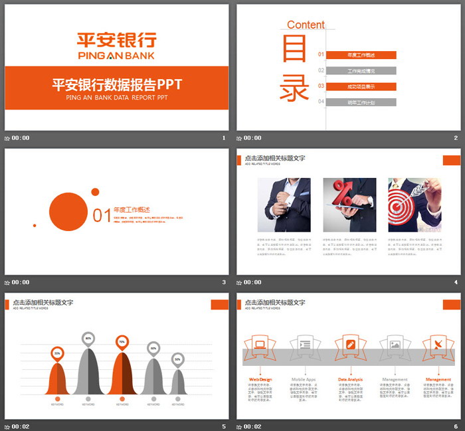Select the Ping An Bank title slide thumbnail
465x431 pixels.
click(x=117, y=68)
